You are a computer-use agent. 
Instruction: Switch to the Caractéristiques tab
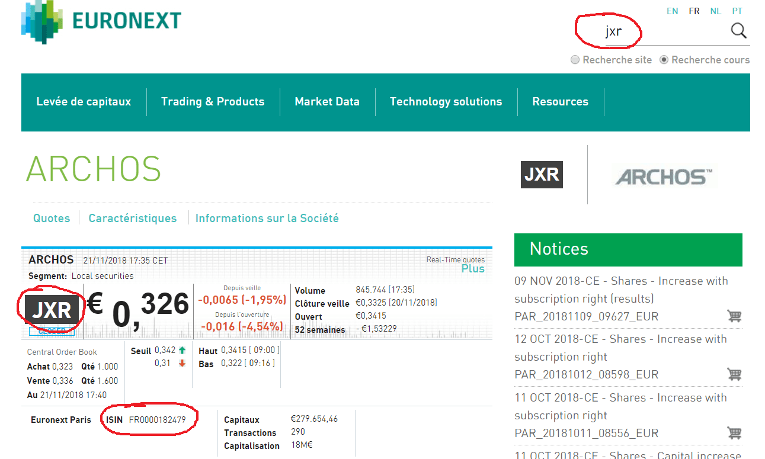[133, 218]
